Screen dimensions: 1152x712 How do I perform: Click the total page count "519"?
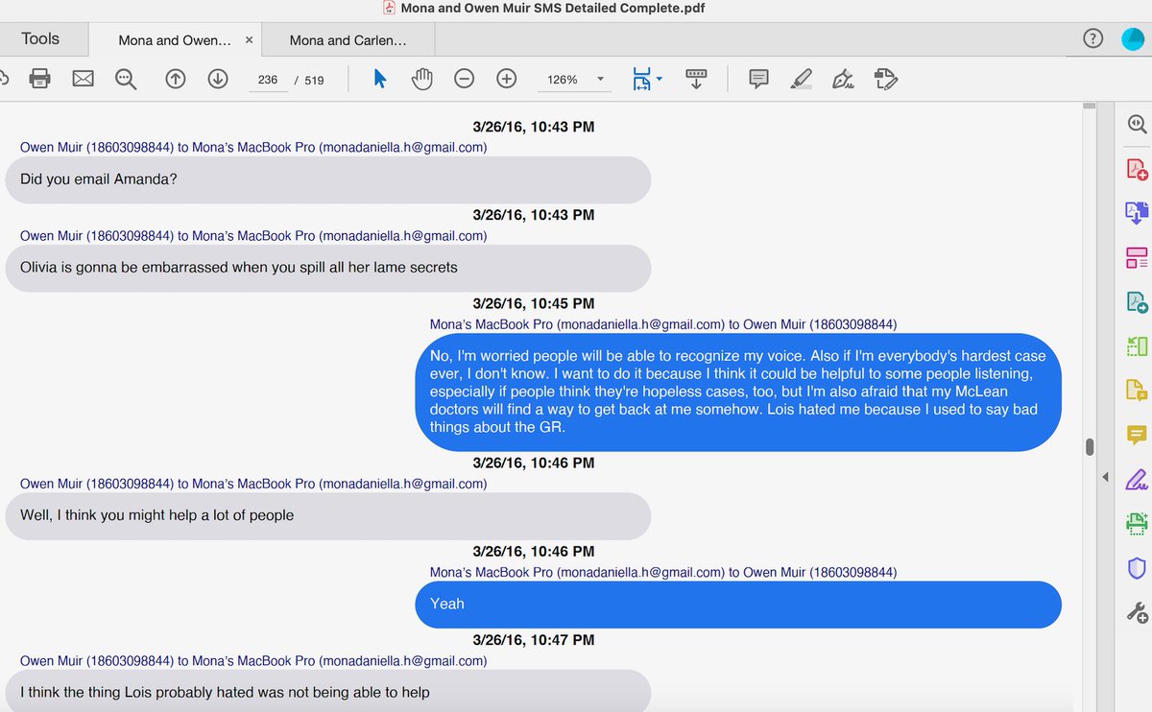(314, 80)
